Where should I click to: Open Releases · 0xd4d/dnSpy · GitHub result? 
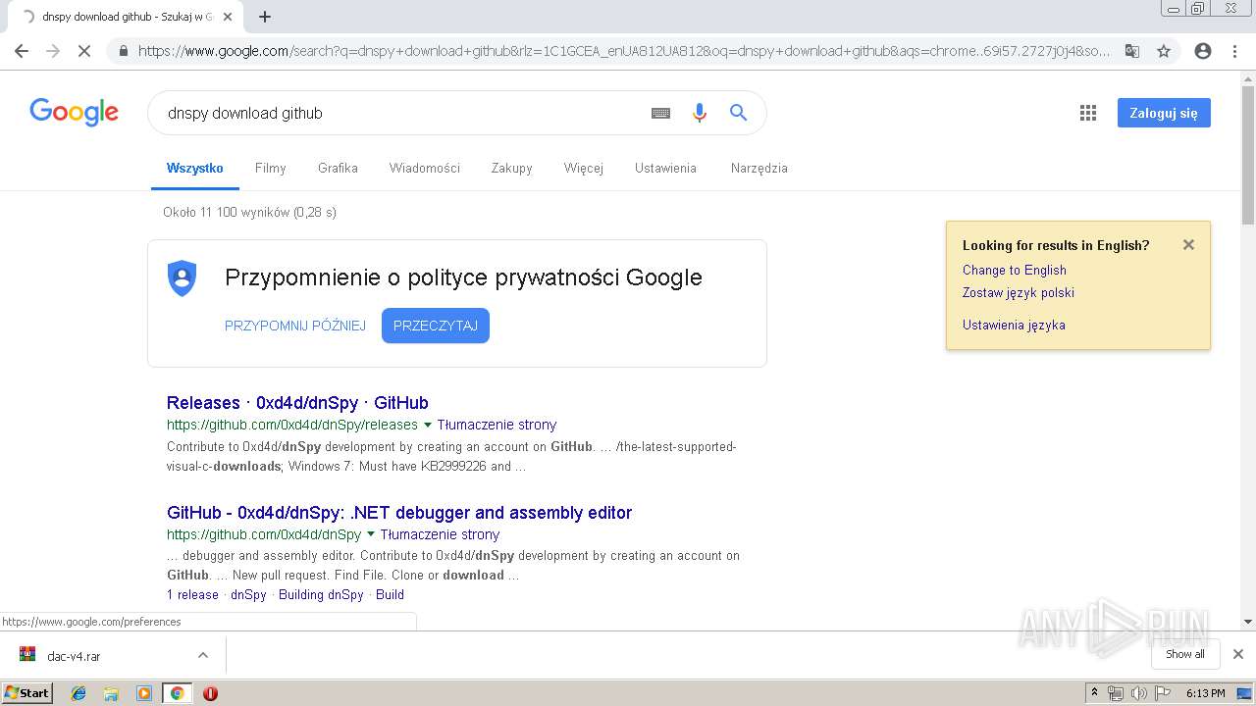coord(297,403)
